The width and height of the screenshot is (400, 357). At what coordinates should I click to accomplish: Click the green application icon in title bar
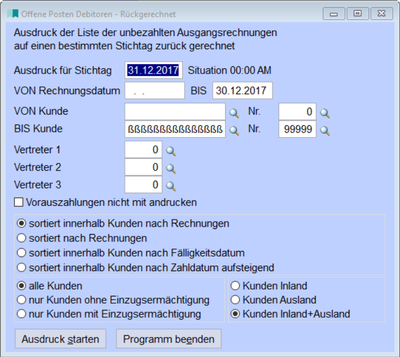click(x=13, y=13)
